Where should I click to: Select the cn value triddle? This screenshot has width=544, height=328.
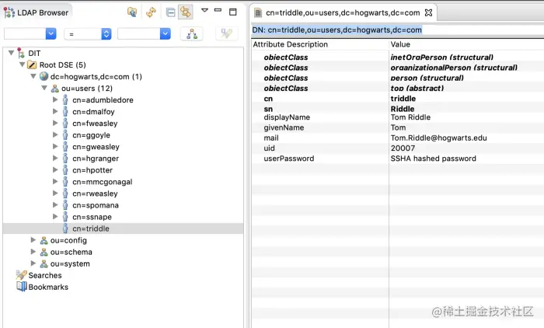403,99
